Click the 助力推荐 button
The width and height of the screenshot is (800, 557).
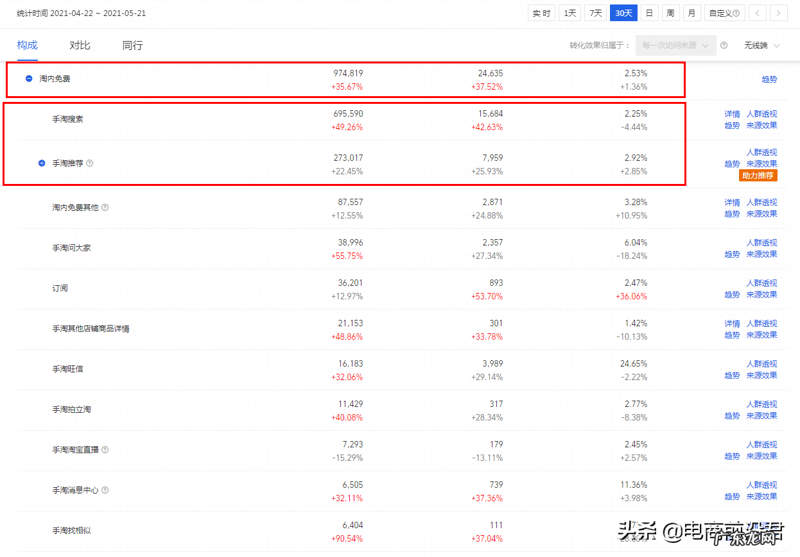[758, 174]
